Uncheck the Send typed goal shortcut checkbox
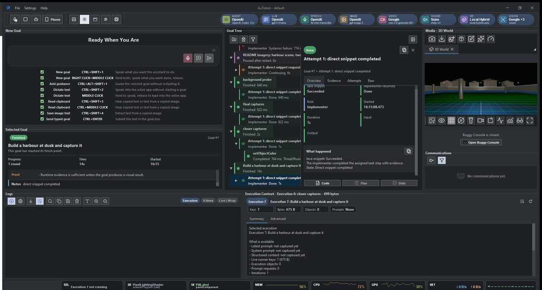Image resolution: width=542 pixels, height=290 pixels. pyautogui.click(x=42, y=119)
